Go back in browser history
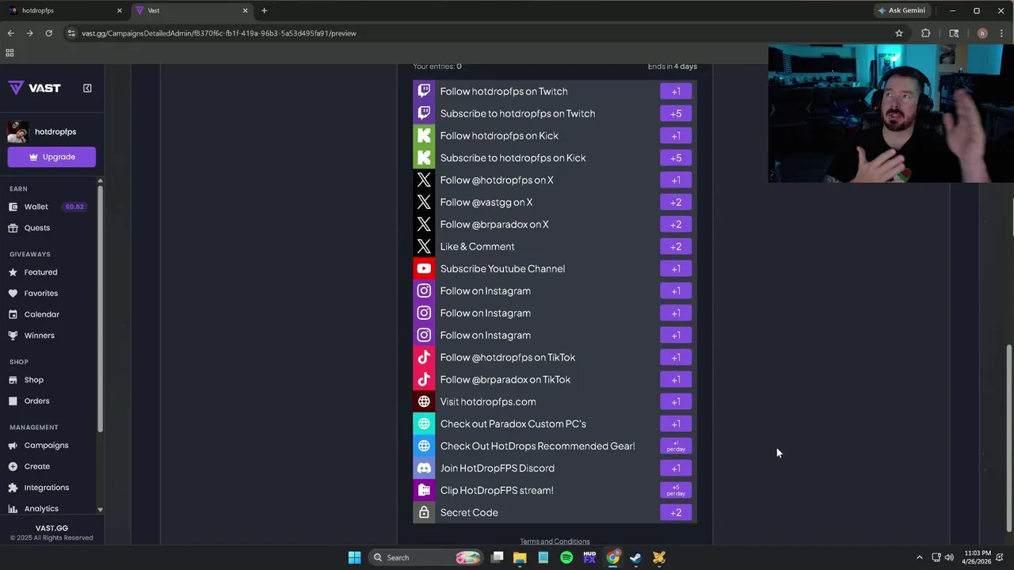This screenshot has height=570, width=1014. 10,33
